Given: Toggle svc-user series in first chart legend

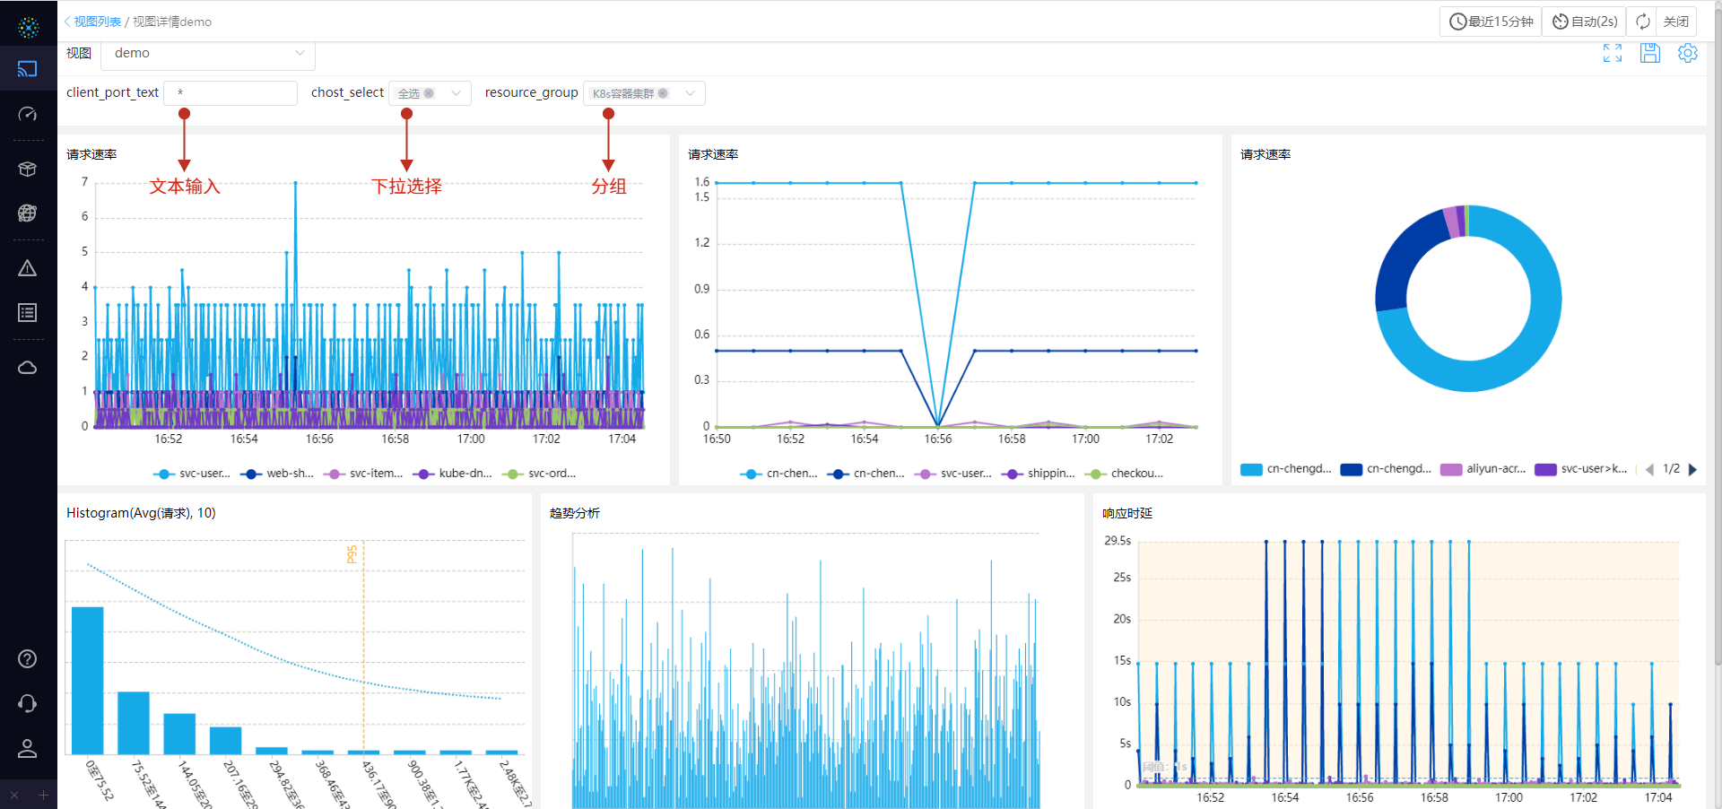Looking at the screenshot, I should pyautogui.click(x=193, y=474).
